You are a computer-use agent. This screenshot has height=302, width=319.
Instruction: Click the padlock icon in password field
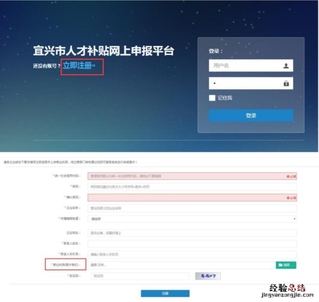pos(286,83)
